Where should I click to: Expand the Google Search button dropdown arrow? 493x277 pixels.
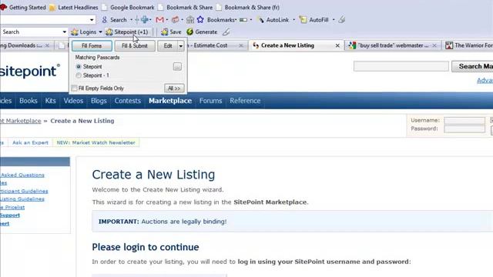coord(132,20)
